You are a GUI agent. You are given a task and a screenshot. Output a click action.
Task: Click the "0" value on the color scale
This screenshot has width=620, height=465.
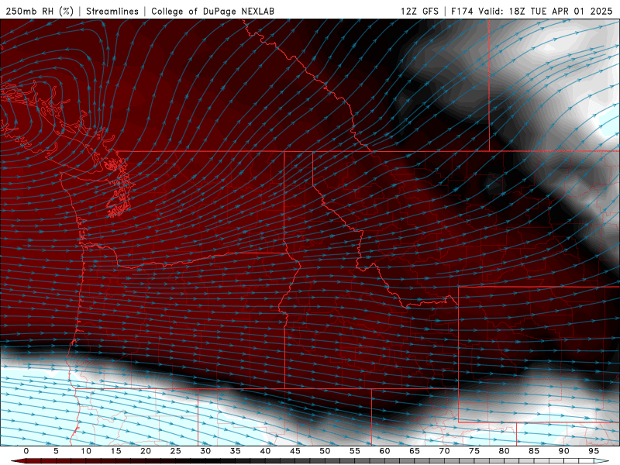[26, 451]
